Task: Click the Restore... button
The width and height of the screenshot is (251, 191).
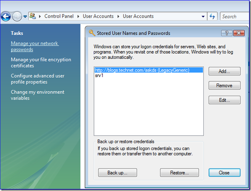Action: (180, 172)
